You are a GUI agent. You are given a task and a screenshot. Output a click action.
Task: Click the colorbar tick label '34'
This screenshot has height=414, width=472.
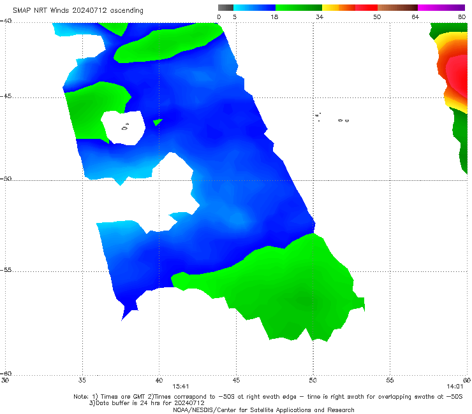(x=320, y=17)
